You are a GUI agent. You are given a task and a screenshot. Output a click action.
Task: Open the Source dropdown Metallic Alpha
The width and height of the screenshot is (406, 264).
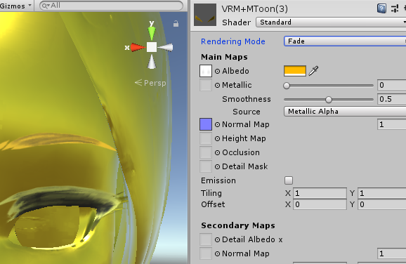(345, 112)
